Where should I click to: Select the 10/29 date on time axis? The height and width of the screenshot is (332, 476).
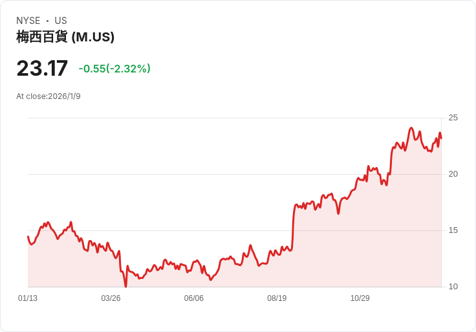360,298
